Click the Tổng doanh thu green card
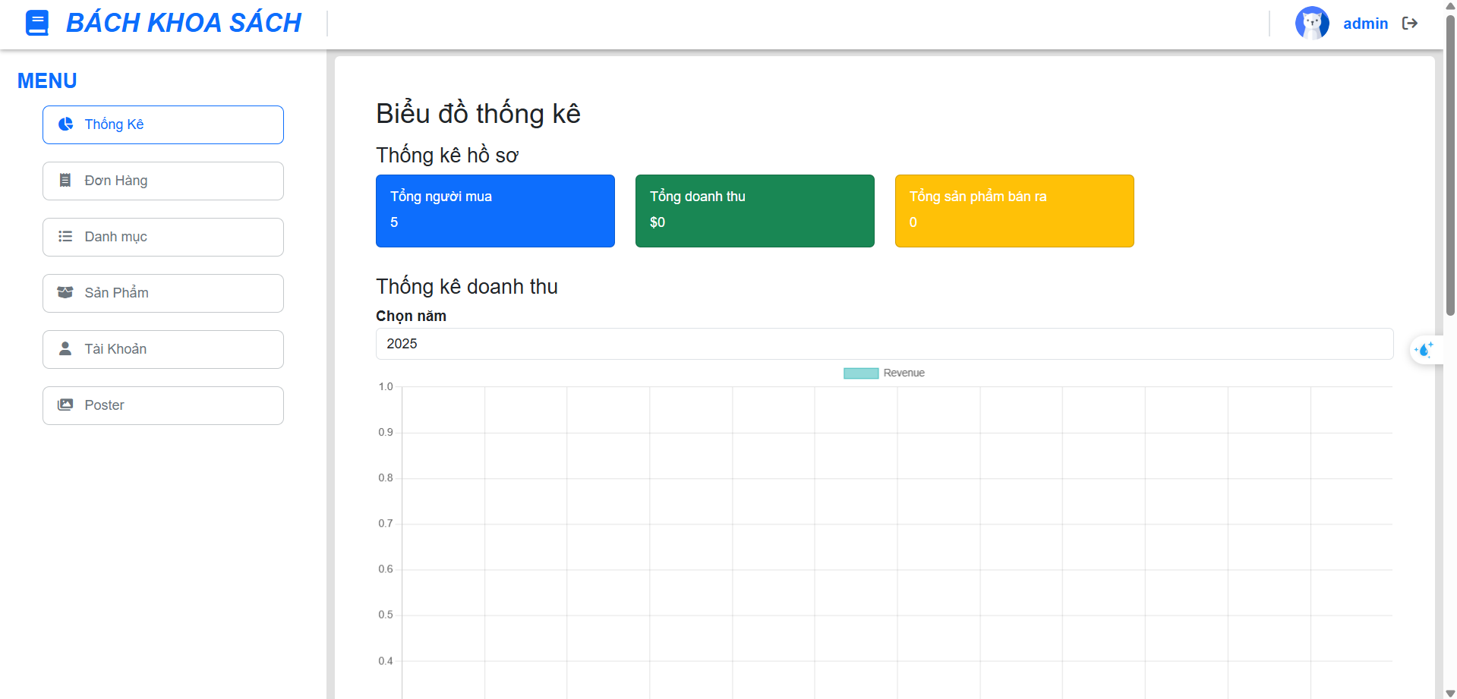 (755, 210)
